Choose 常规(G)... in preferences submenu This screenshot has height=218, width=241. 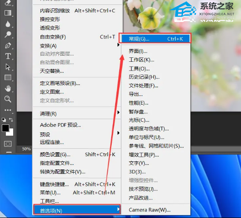(x=155, y=39)
